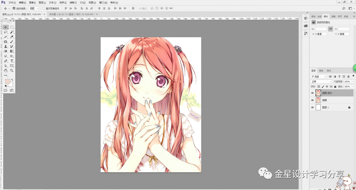Select the Path Selection arrow tool
Viewport: 356px width, 190px height.
tap(6, 66)
